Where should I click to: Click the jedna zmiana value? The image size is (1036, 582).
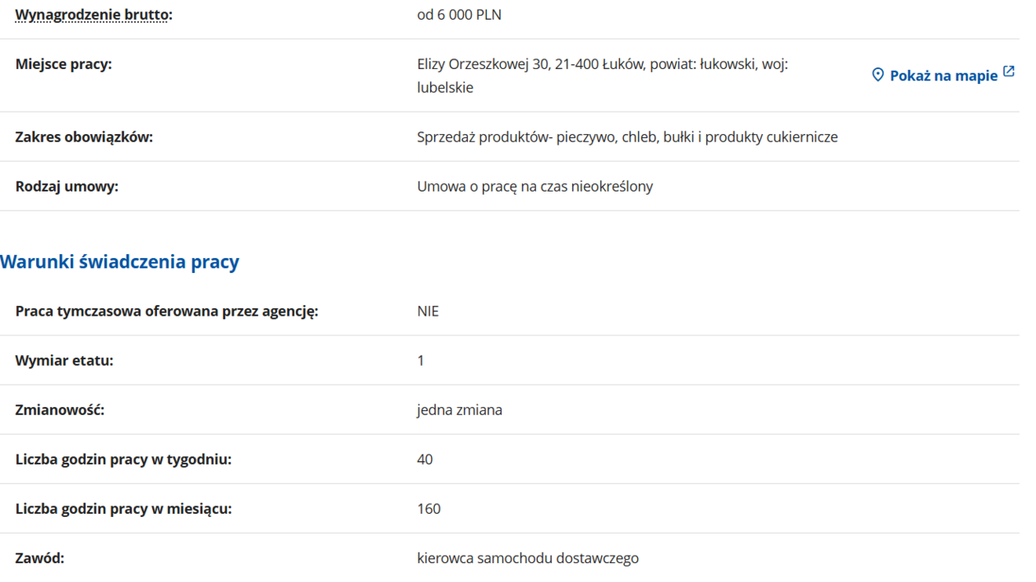tap(459, 410)
